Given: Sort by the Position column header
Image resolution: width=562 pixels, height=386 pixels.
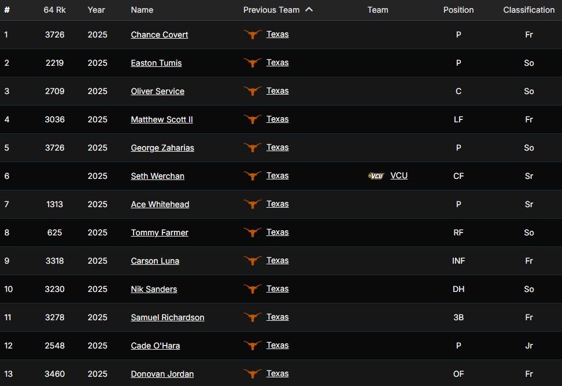Looking at the screenshot, I should pos(459,10).
